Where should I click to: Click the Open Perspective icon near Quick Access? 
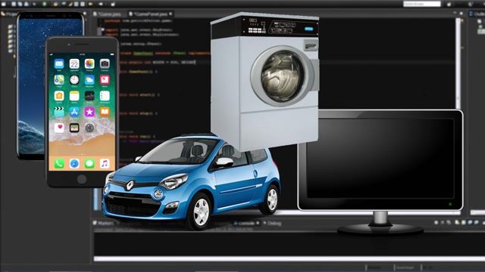[449, 4]
